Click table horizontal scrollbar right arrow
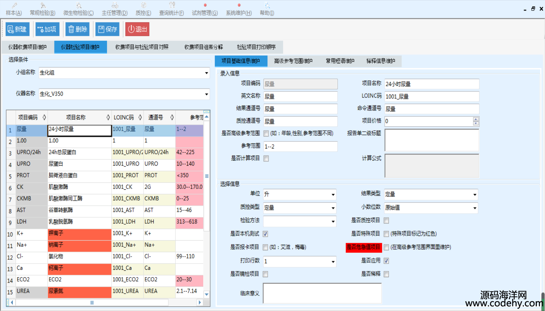Viewport: 545px width, 311px height. pos(200,302)
